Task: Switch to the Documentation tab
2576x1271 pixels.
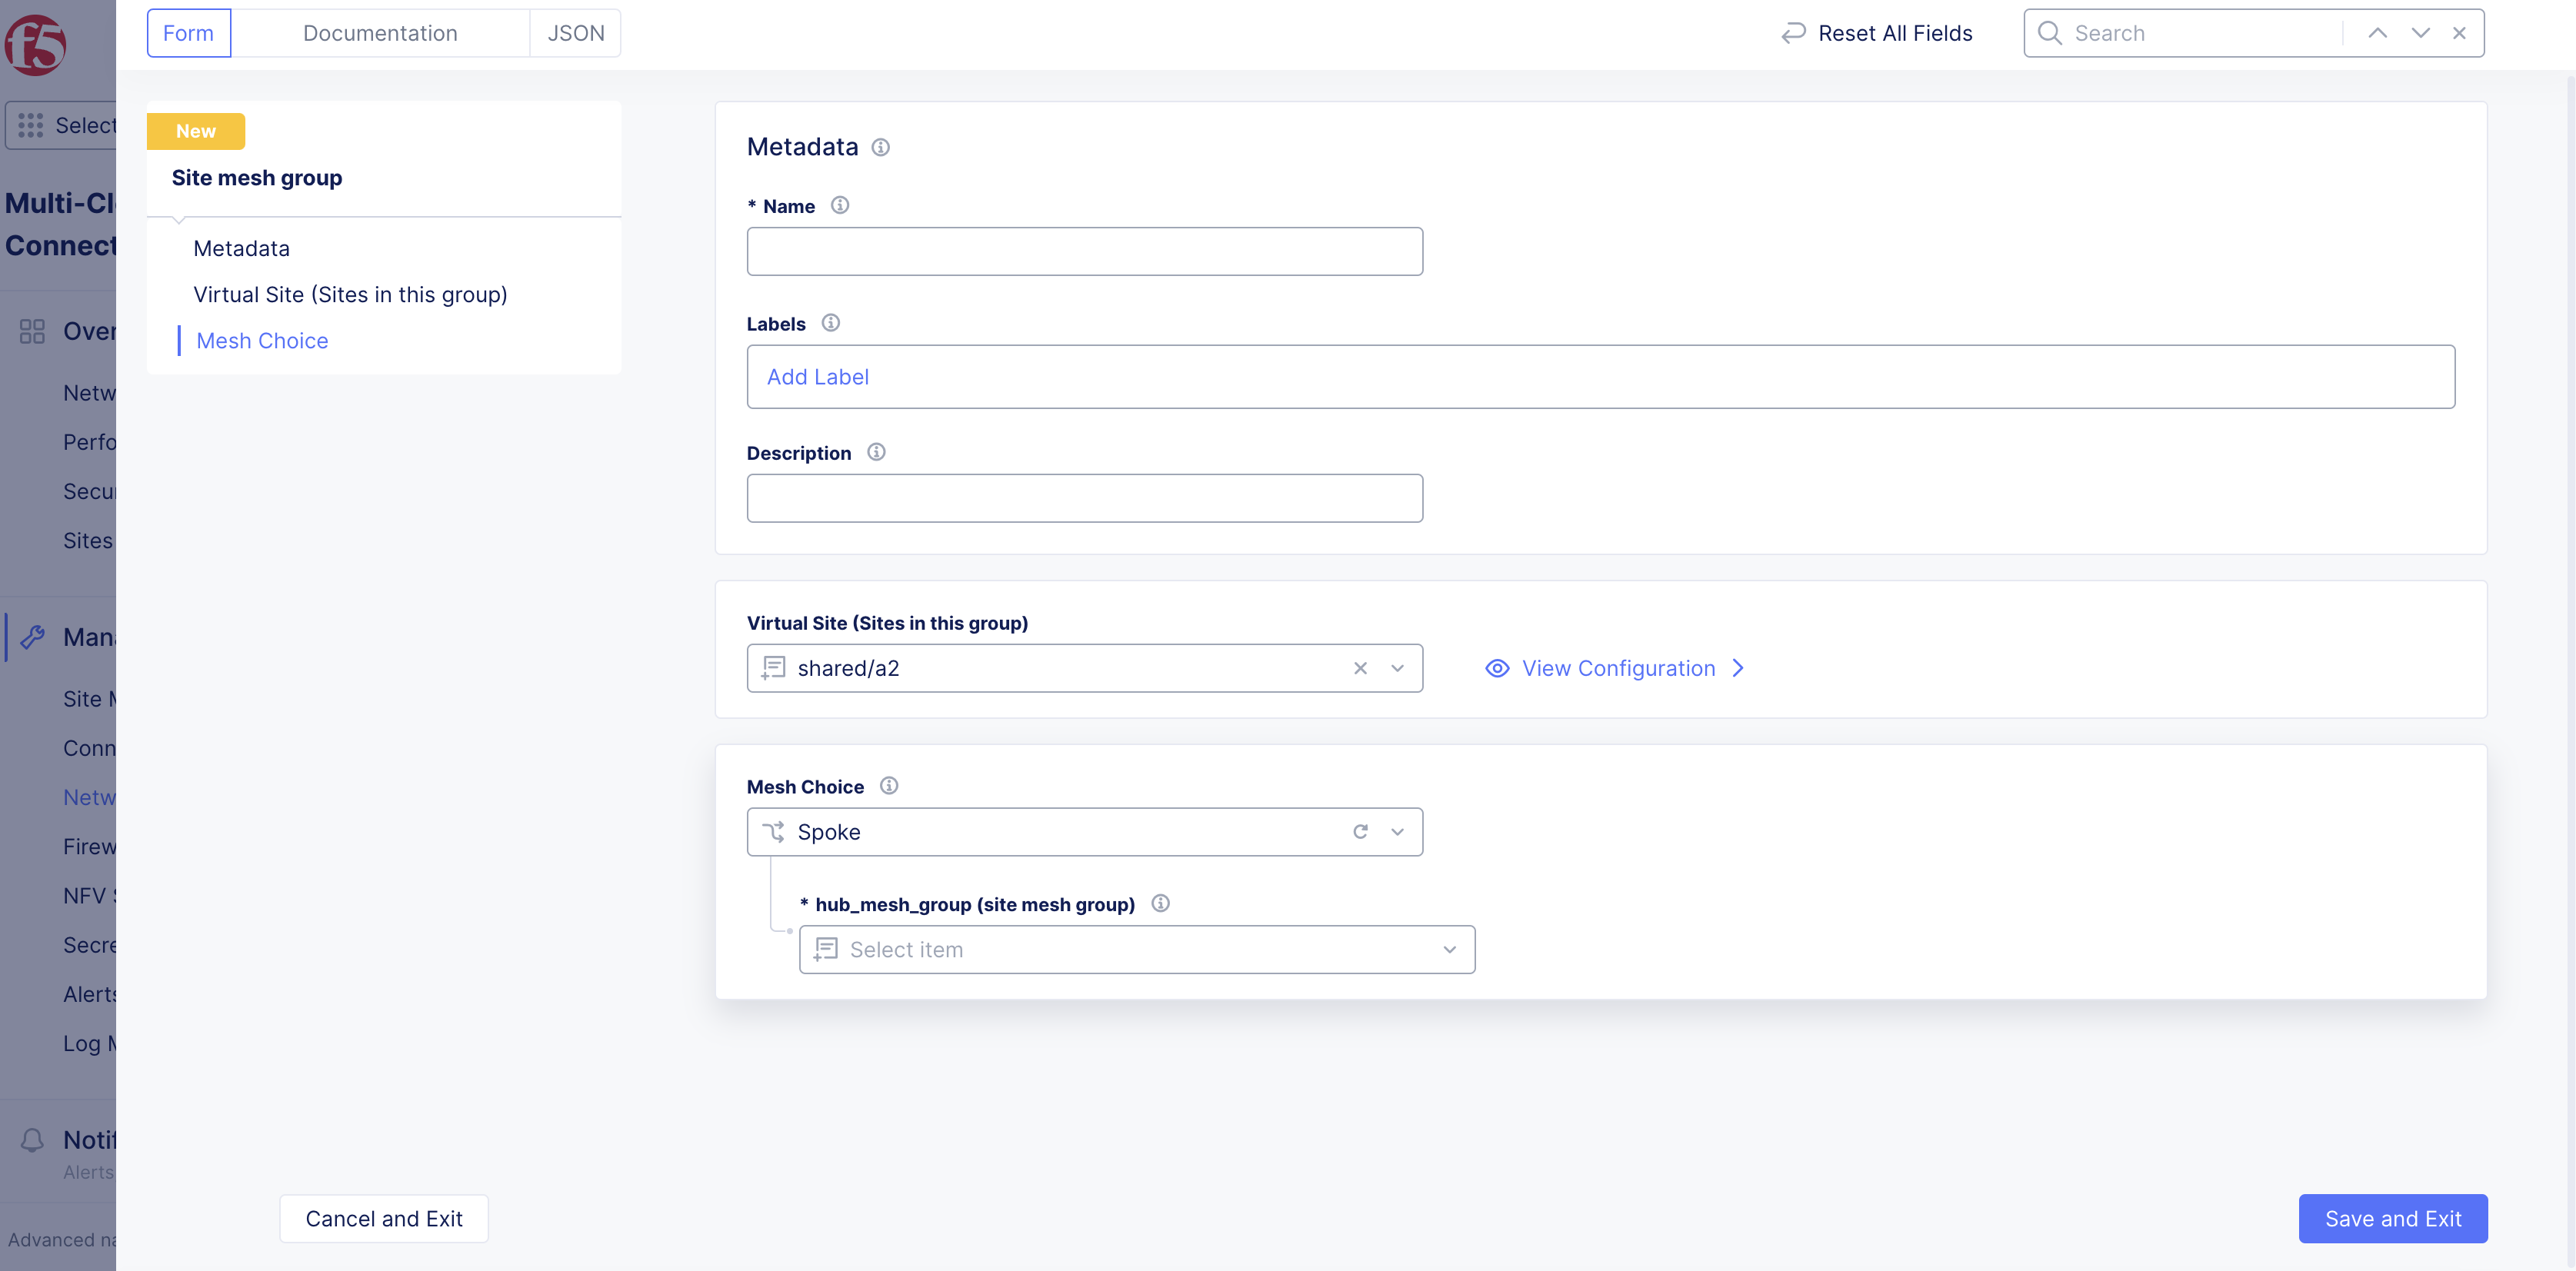Action: coord(380,33)
